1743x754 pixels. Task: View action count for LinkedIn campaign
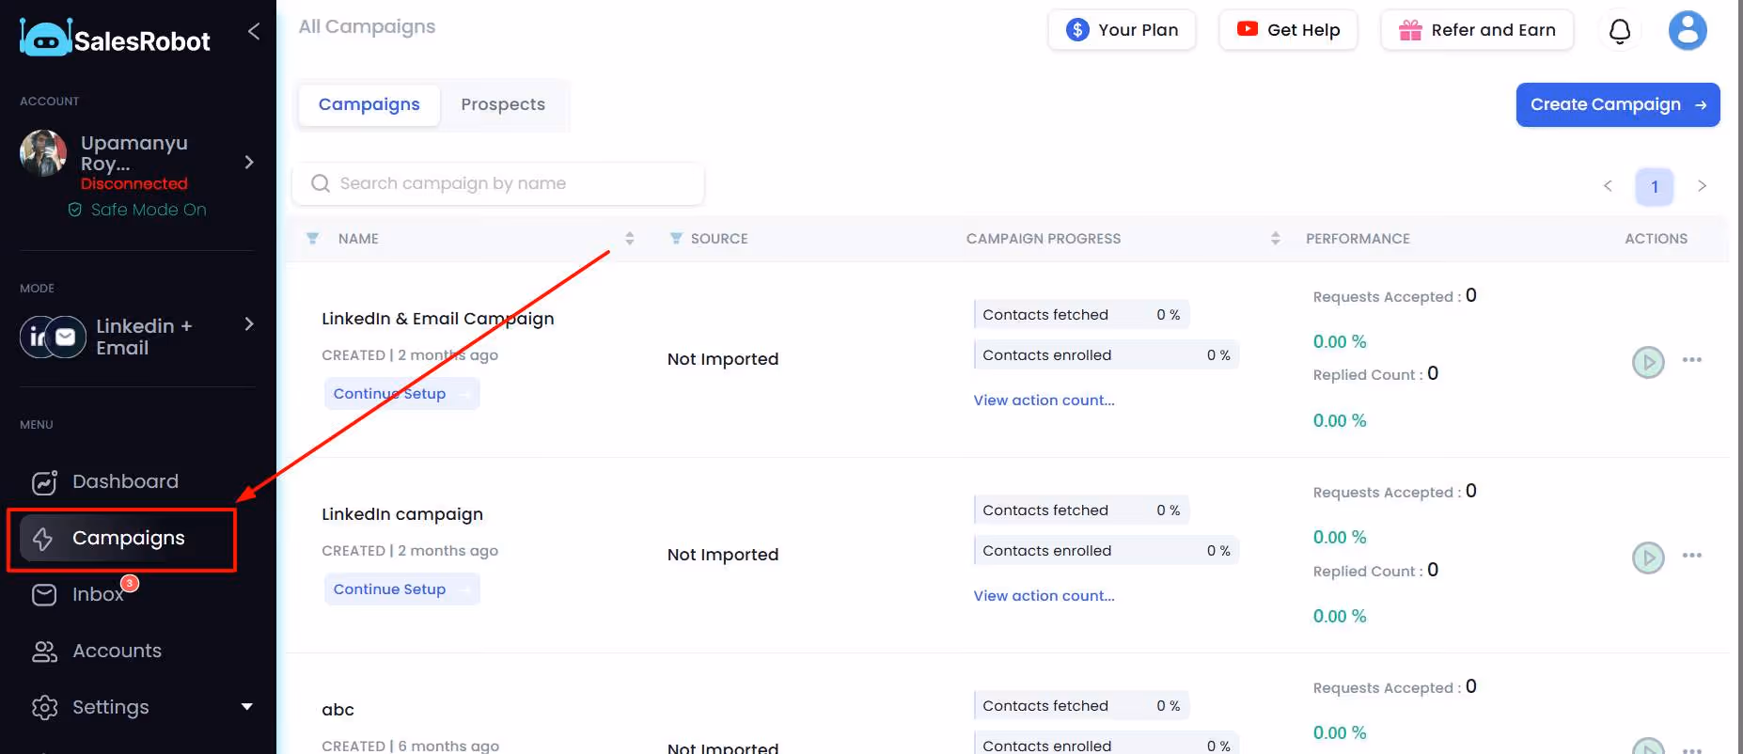1044,596
